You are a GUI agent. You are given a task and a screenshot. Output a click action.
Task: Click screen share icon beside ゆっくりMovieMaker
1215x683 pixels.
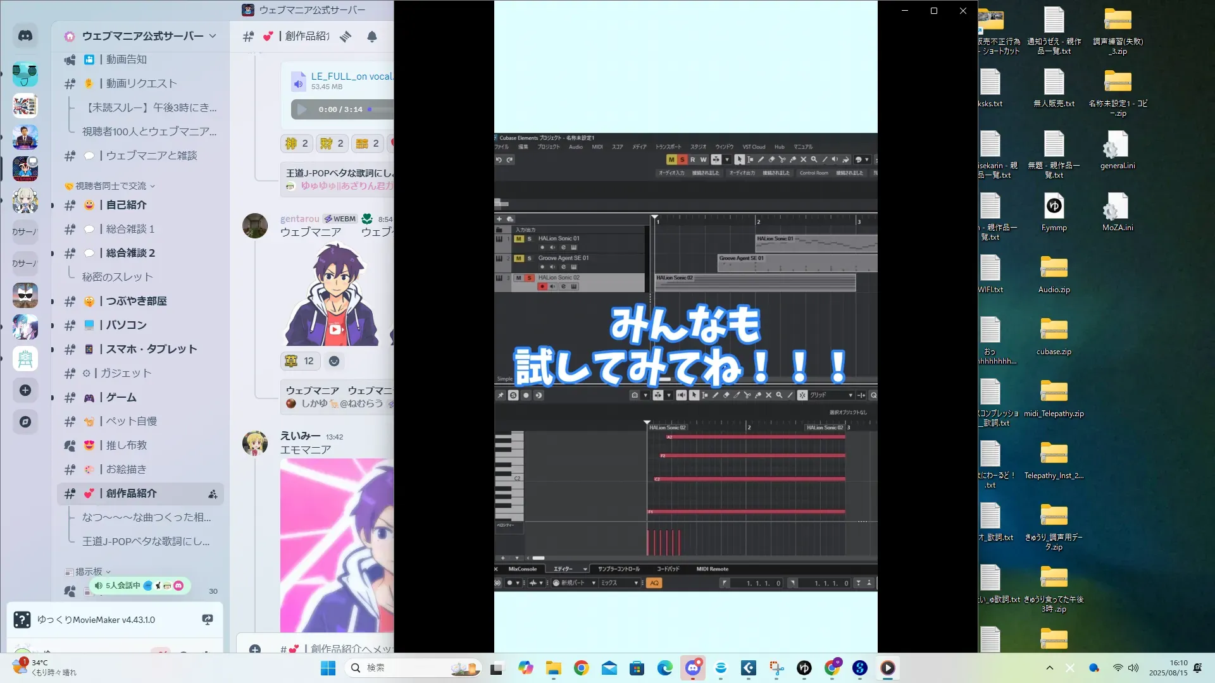coord(207,620)
